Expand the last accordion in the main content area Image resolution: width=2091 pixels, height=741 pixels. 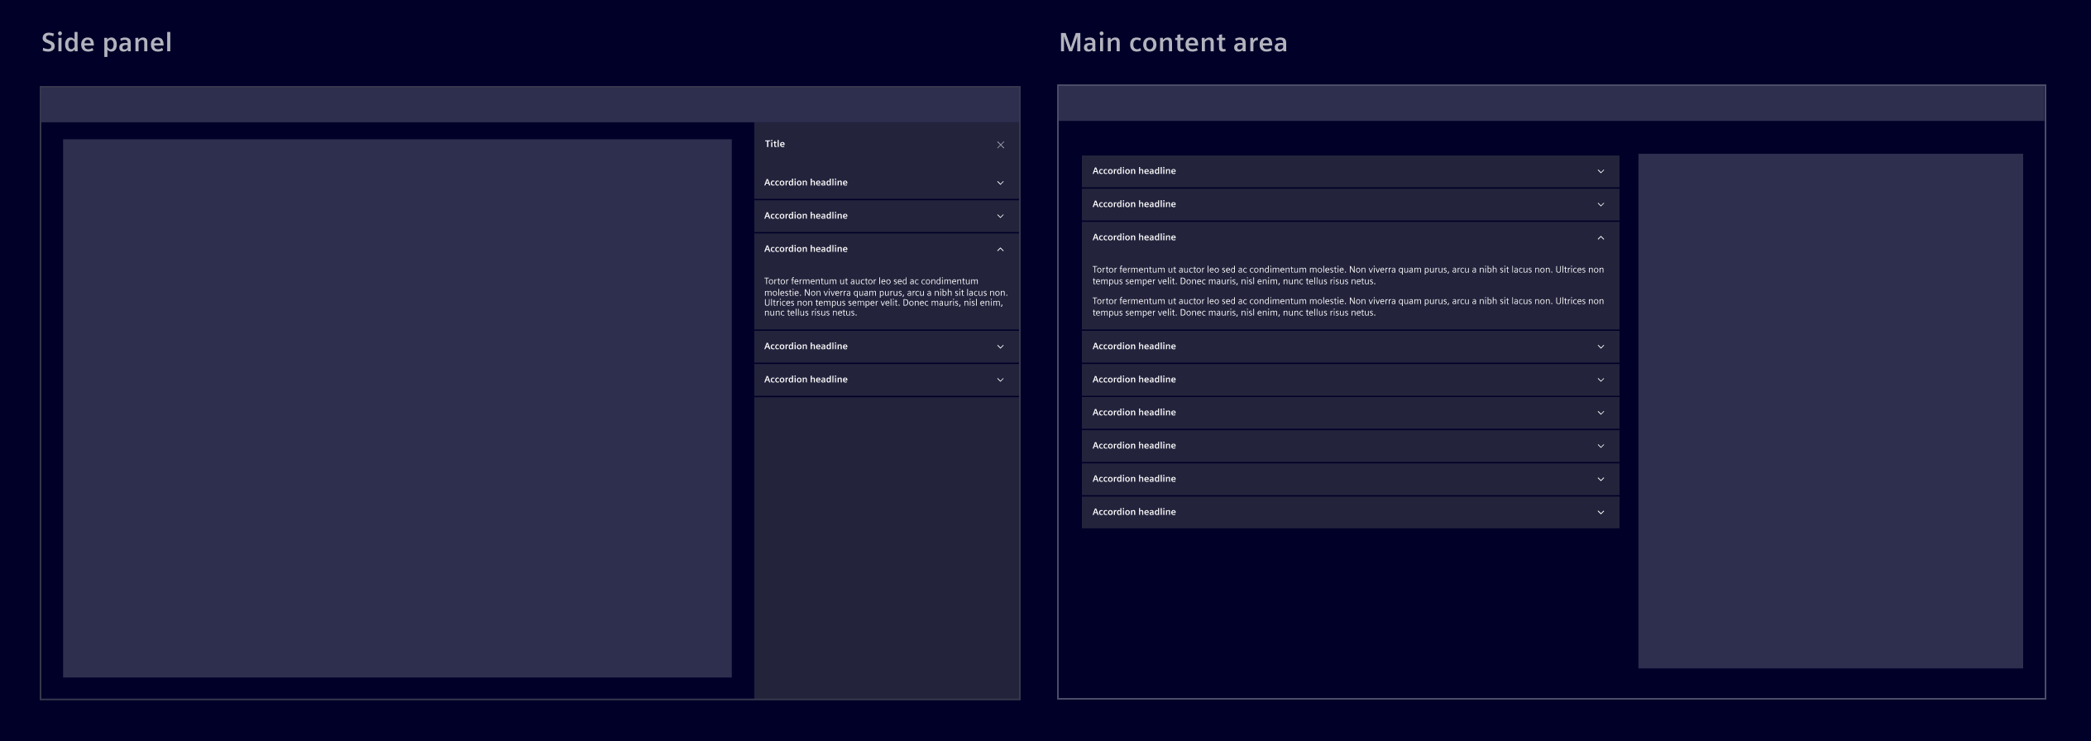pos(1601,512)
